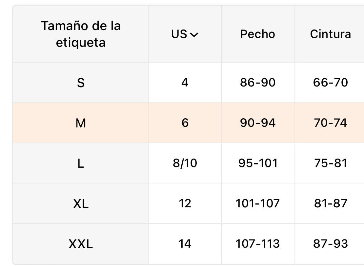Open the US size system dropdown
Viewport: 364px width, 266px height.
[185, 34]
